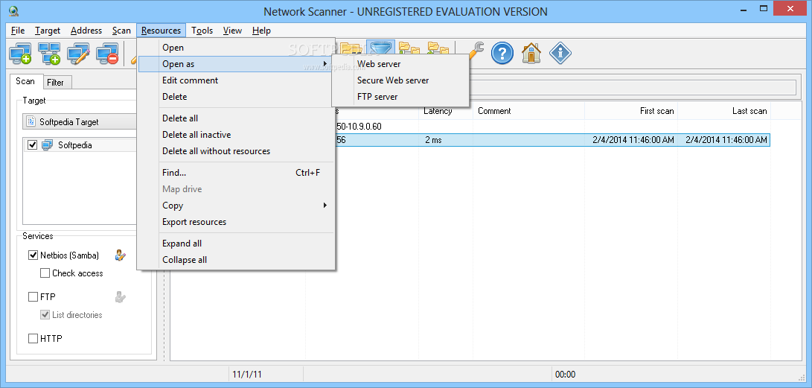Open the File menu

18,31
